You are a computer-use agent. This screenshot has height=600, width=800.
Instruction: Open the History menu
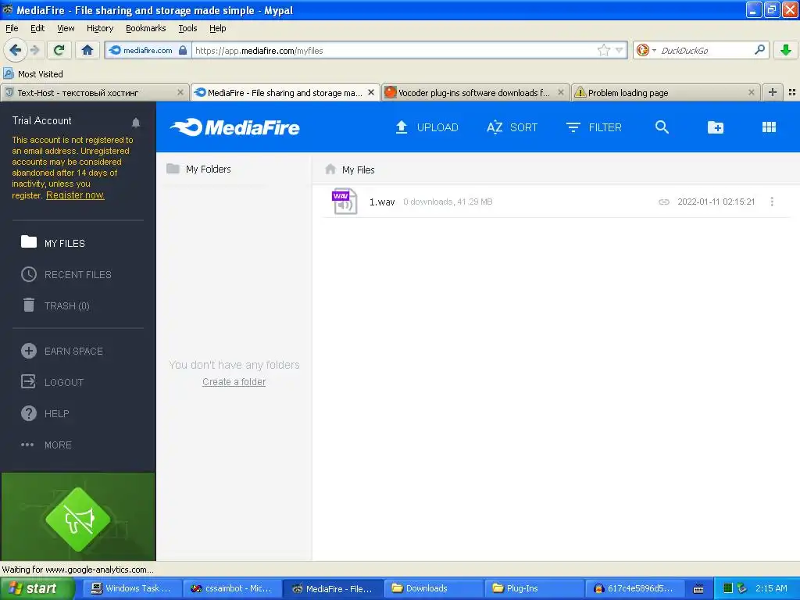99,28
